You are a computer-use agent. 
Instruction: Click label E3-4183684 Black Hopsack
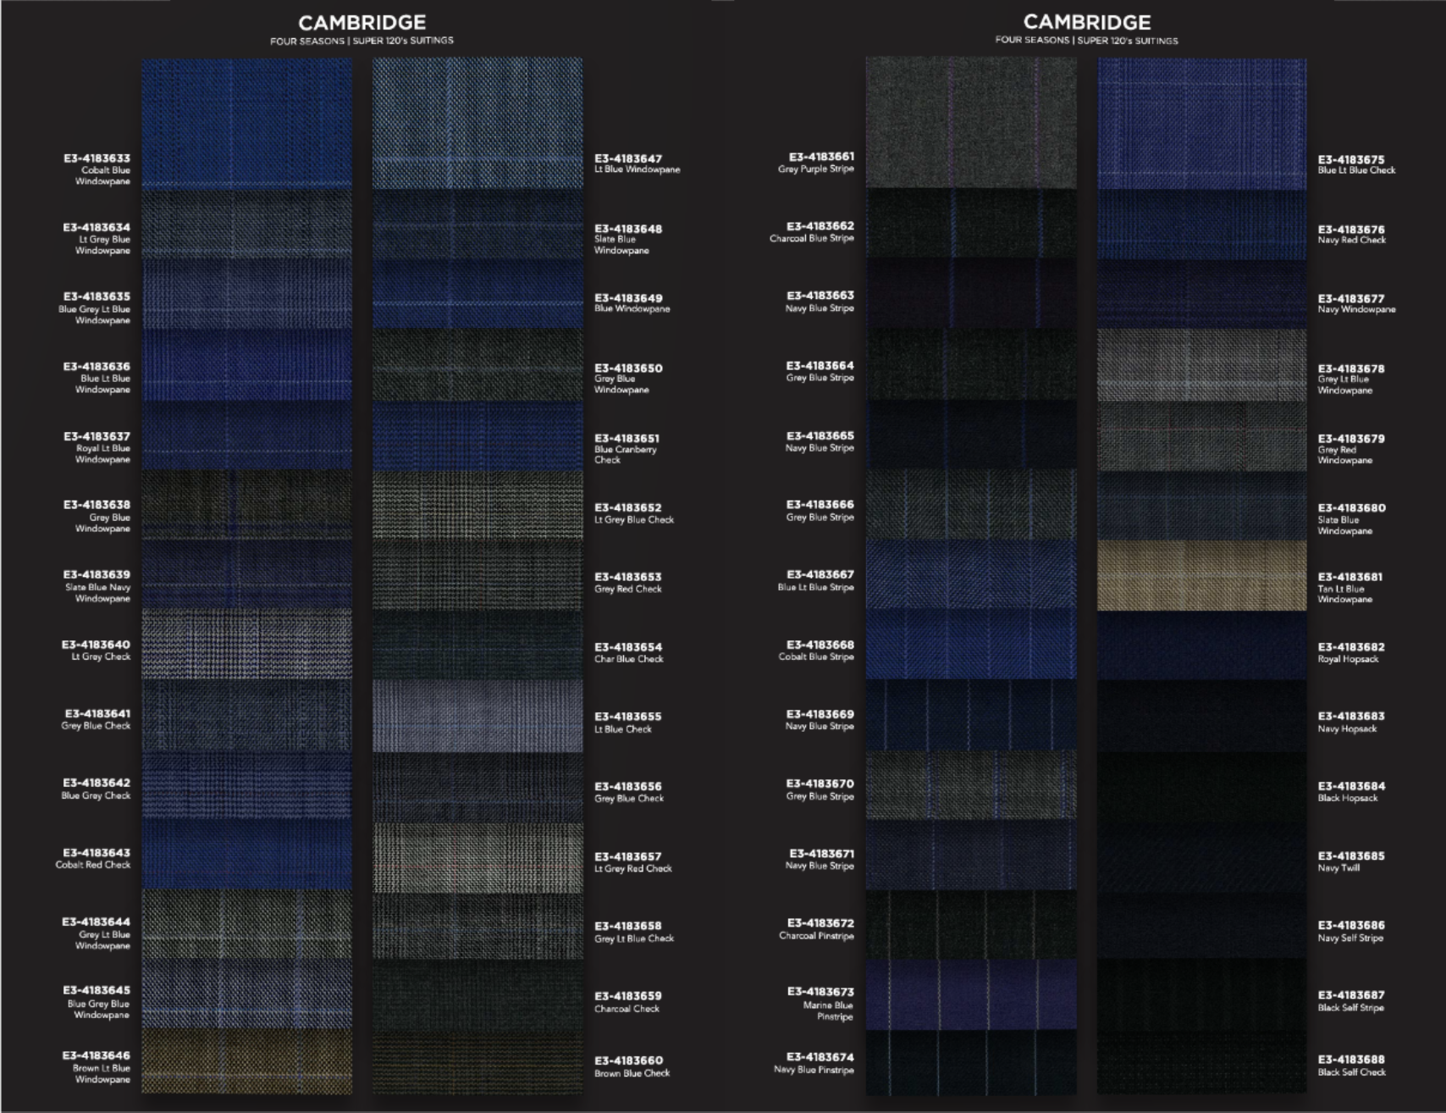pyautogui.click(x=1351, y=792)
